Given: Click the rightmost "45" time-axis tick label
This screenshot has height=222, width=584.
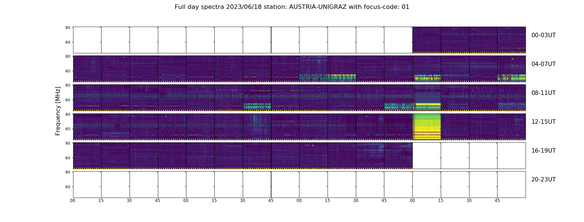Looking at the screenshot, I should point(497,201).
